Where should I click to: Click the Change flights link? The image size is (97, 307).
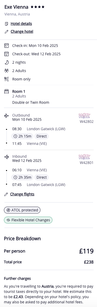click(x=22, y=194)
